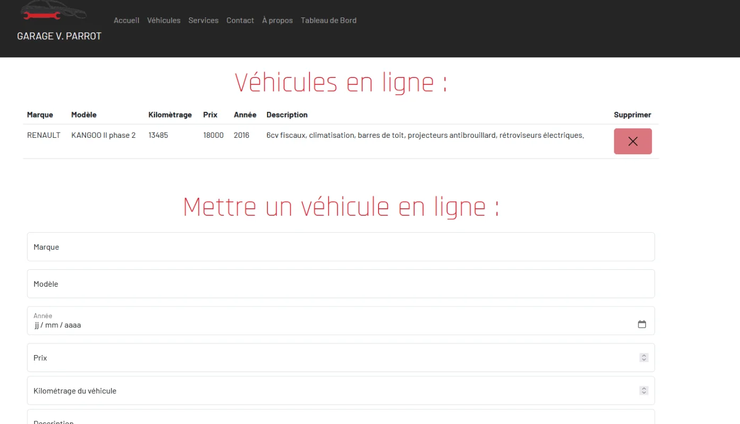Focus the Prix number input
This screenshot has width=740, height=424.
[x=329, y=358]
